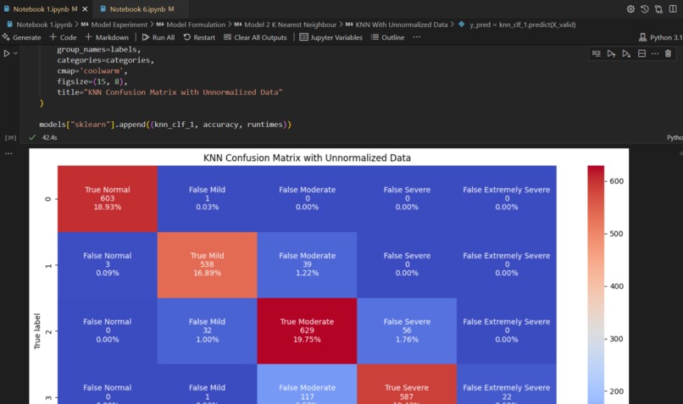The image size is (683, 404).
Task: Click True Severe 587 cell
Action: pos(407,384)
